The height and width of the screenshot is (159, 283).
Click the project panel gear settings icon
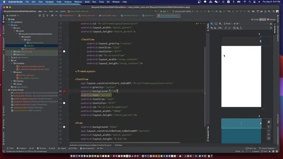pyautogui.click(x=52, y=15)
